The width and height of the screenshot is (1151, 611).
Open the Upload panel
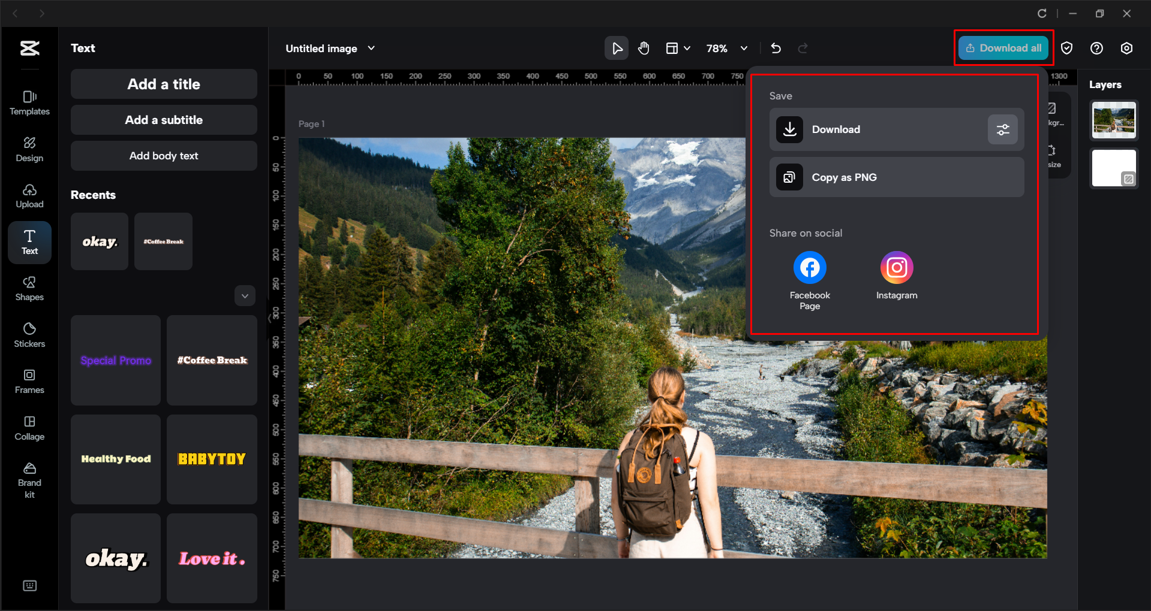point(29,196)
